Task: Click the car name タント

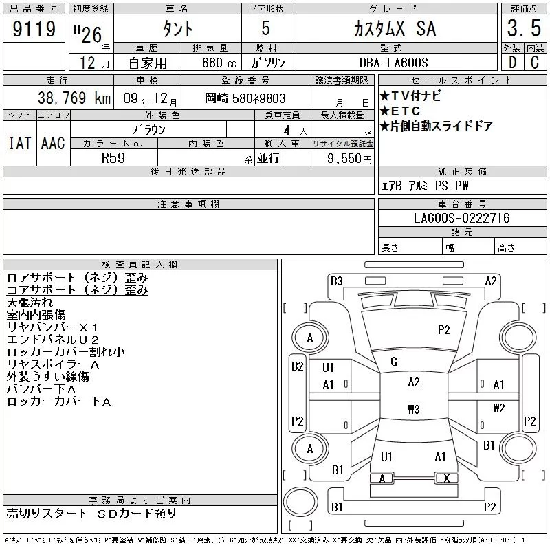Action: point(178,29)
